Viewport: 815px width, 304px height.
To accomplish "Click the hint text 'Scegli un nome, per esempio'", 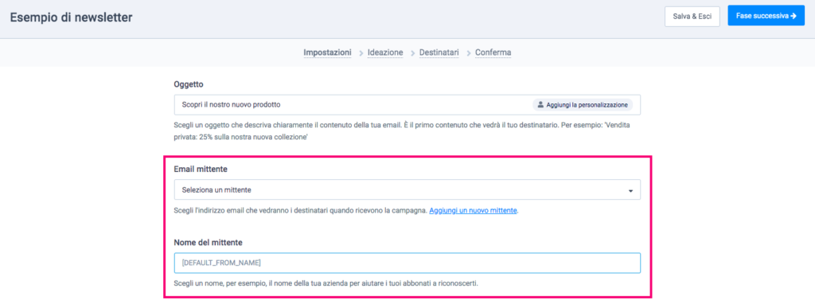I will tap(326, 284).
